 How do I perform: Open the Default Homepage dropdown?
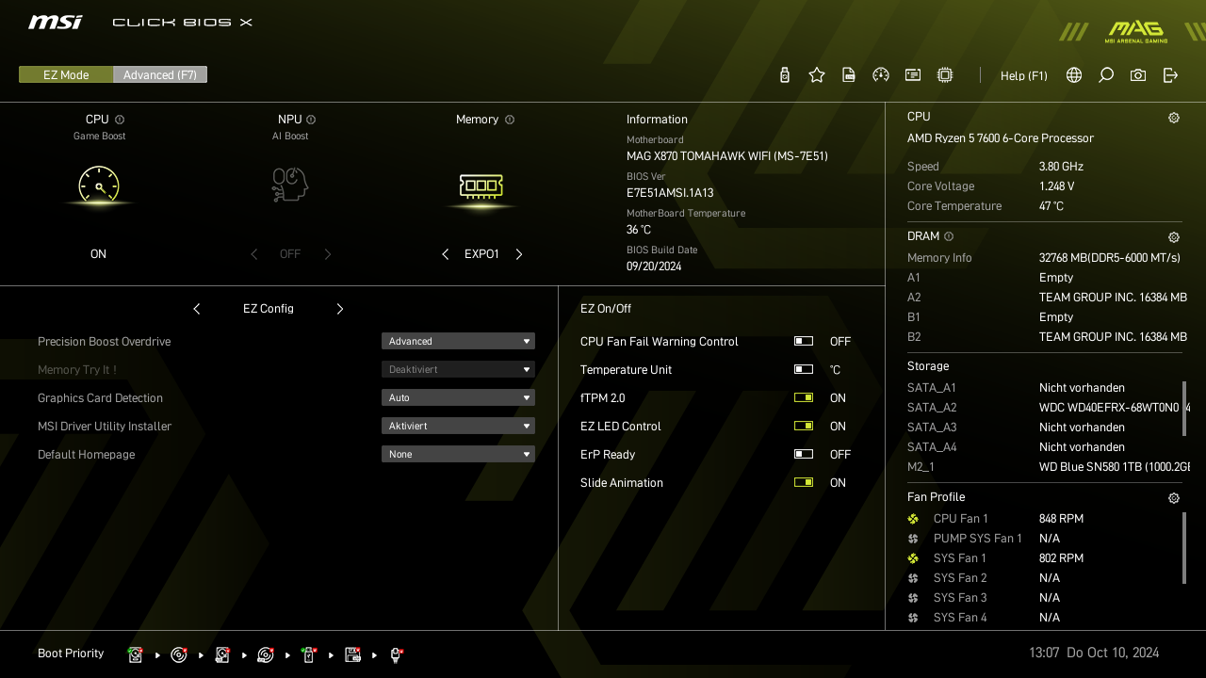click(458, 454)
